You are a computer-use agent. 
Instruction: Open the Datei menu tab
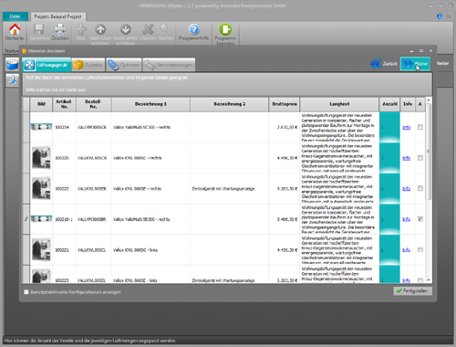click(x=15, y=16)
